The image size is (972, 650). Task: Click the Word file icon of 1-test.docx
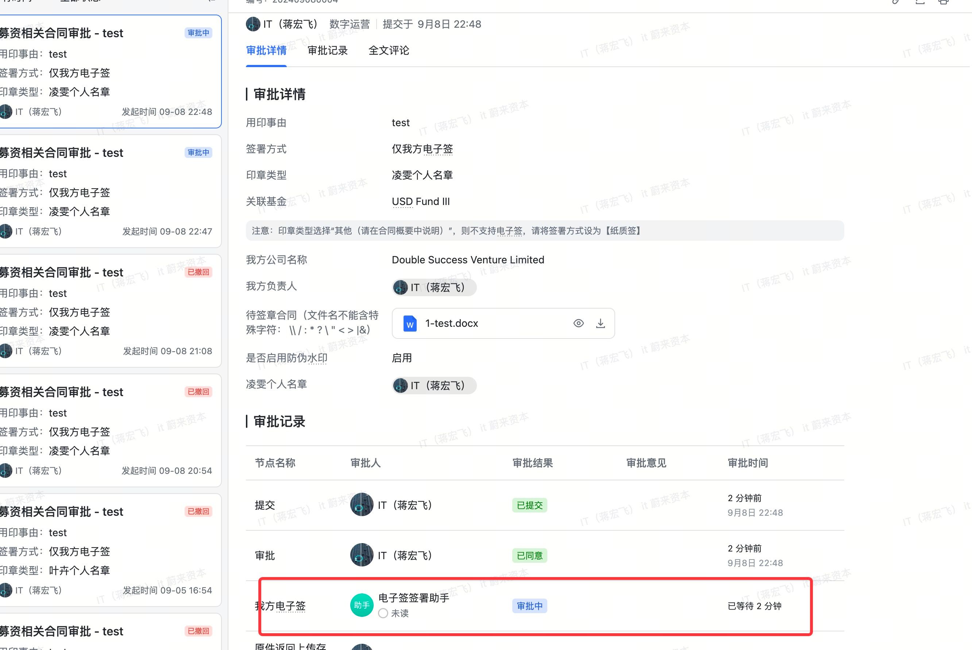pyautogui.click(x=410, y=323)
